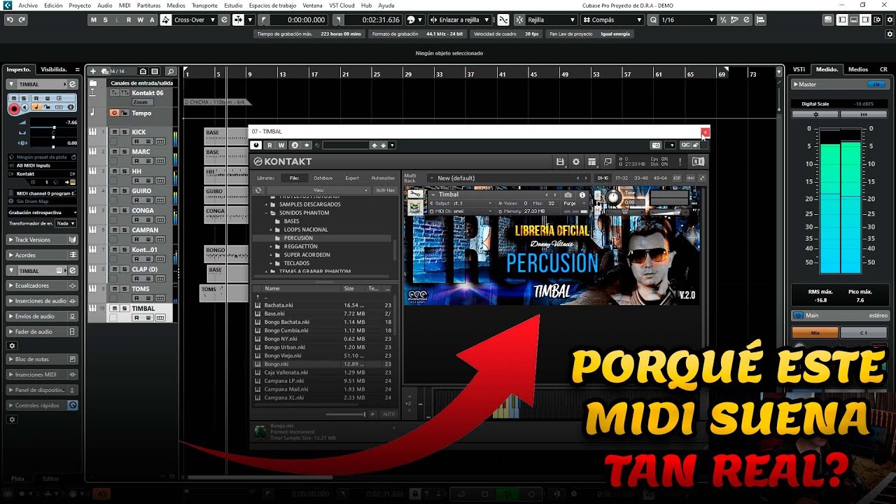Expand the Ecualizadores section
896x504 pixels.
[43, 286]
